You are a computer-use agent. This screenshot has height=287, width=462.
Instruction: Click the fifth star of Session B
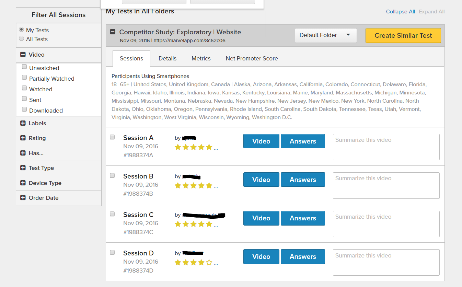(209, 186)
